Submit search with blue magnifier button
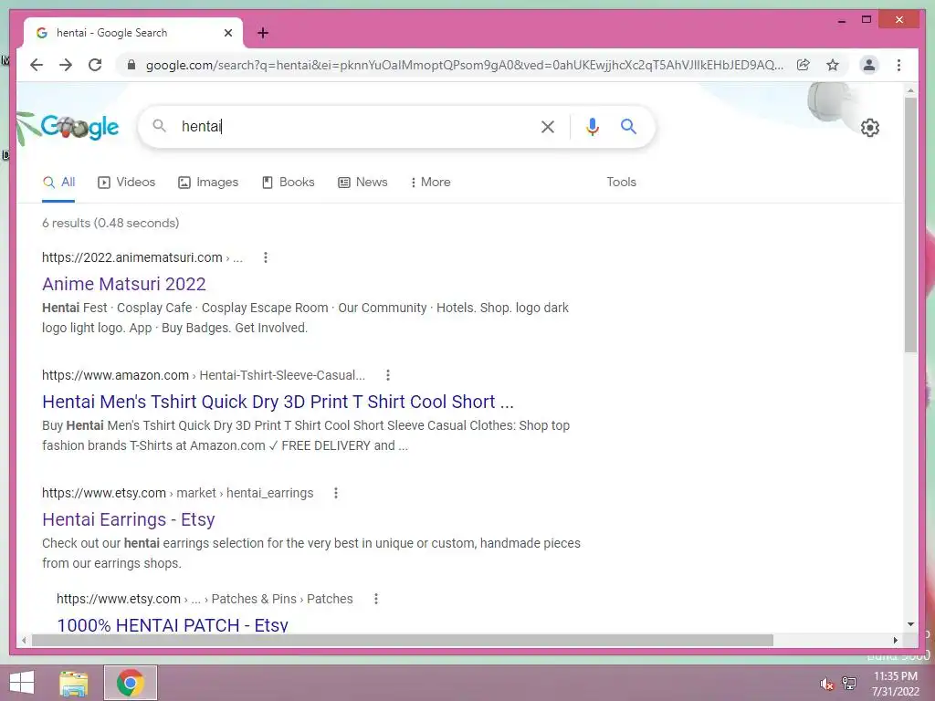 (628, 126)
